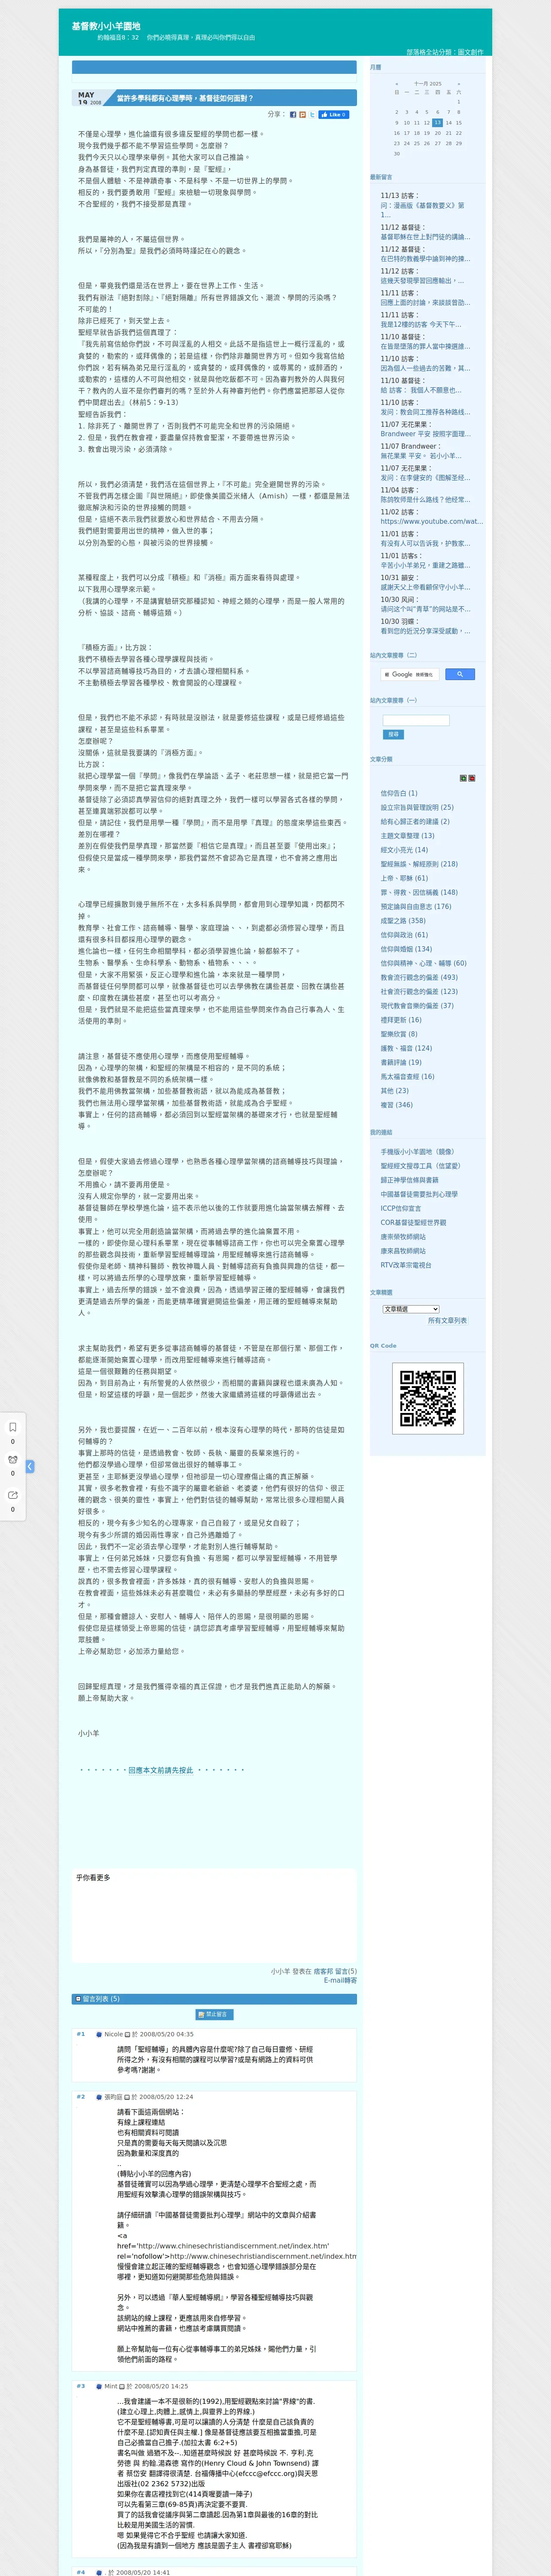Open category 預定論與自由意志 (176)
This screenshot has height=2576, width=551.
pos(415,907)
